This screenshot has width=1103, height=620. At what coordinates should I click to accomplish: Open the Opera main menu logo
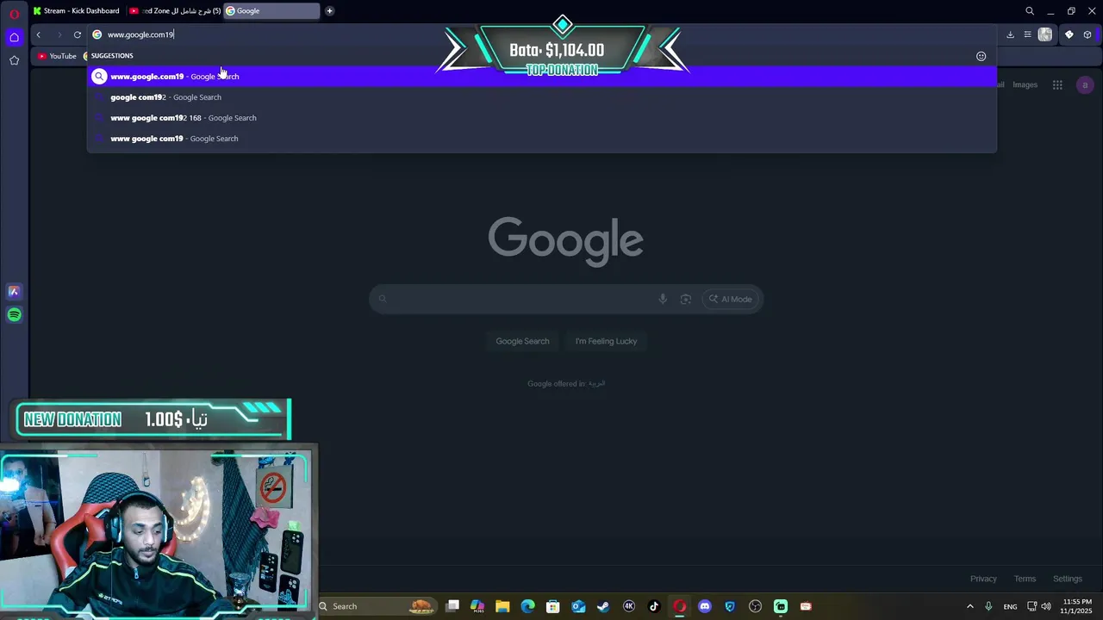tap(14, 14)
